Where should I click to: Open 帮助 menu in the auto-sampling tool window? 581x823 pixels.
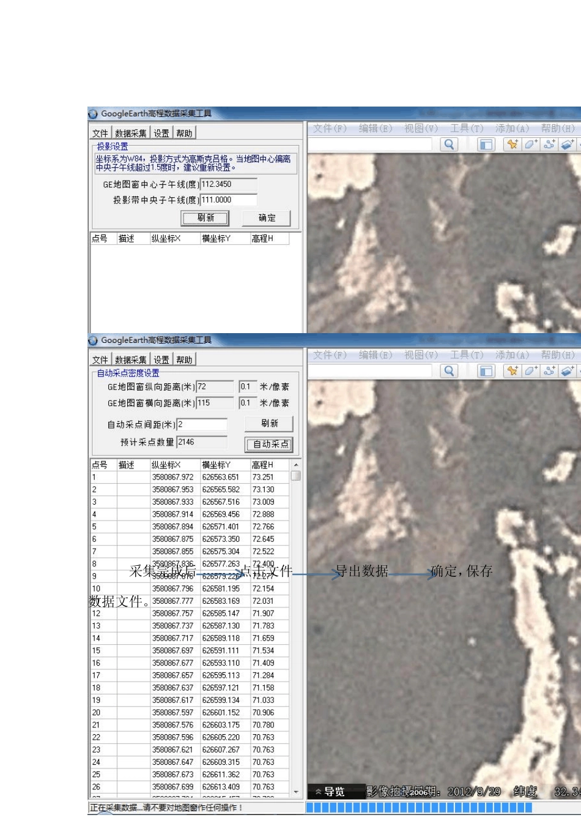[x=184, y=360]
